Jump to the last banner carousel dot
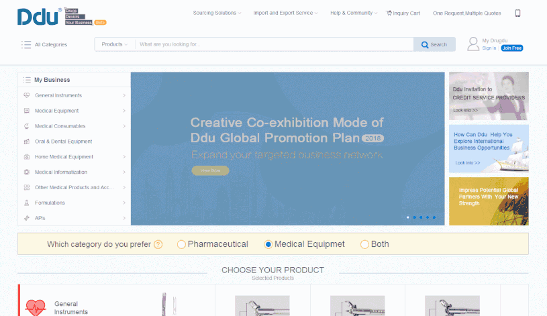Image resolution: width=547 pixels, height=316 pixels. (x=434, y=217)
